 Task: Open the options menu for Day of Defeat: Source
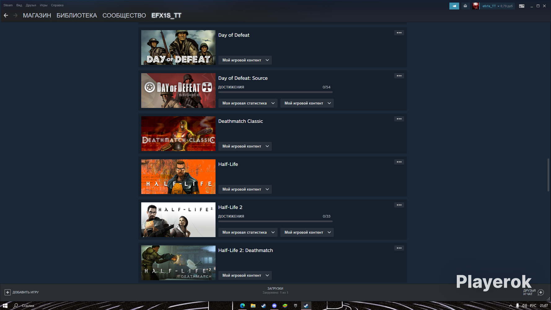pos(399,76)
